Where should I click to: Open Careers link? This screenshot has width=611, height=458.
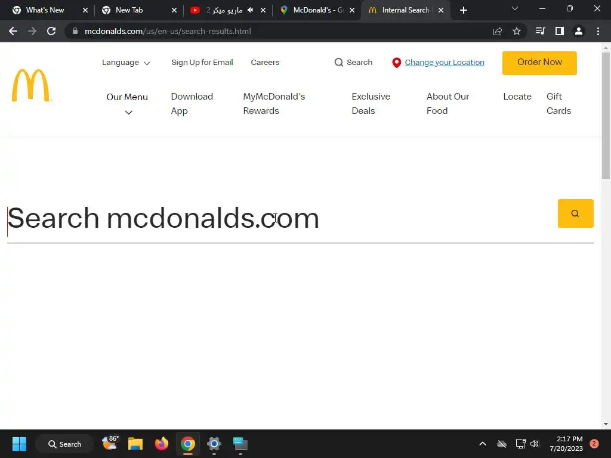tap(265, 62)
